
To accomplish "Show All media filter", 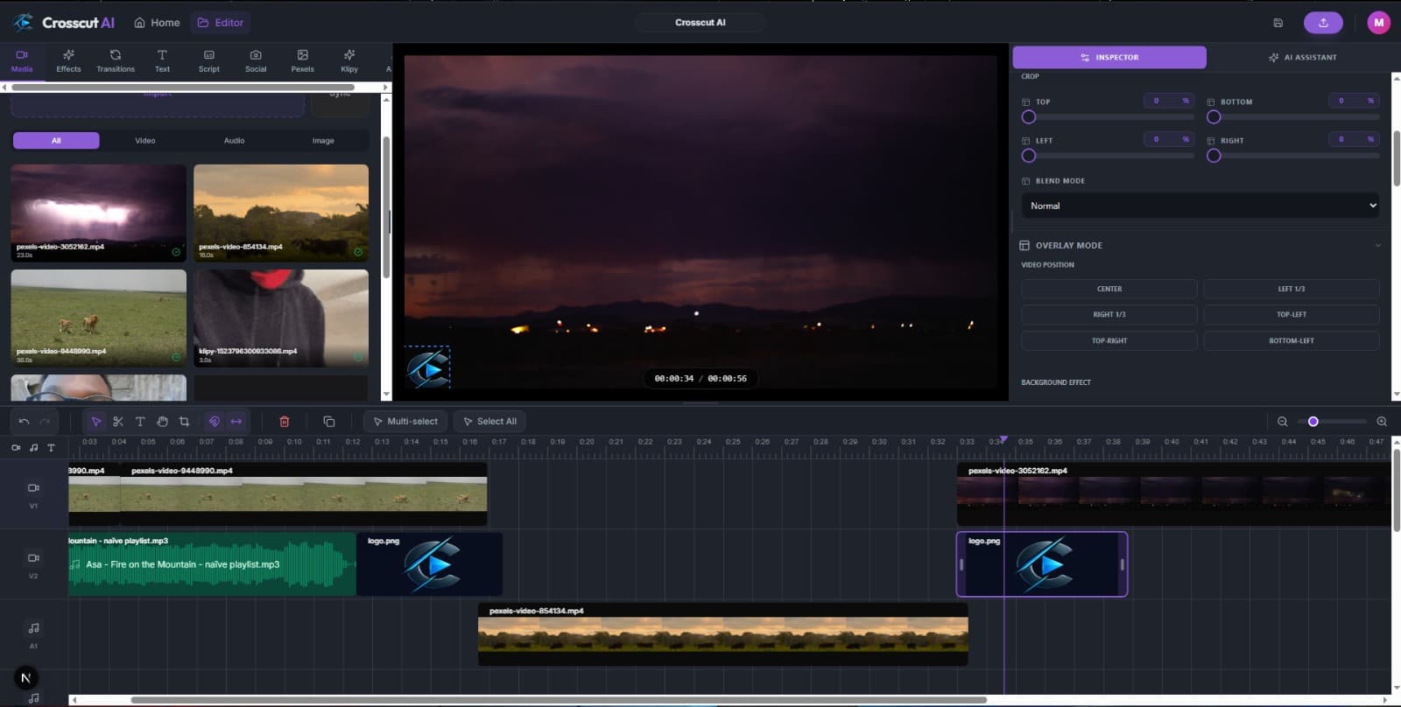I will pos(56,140).
